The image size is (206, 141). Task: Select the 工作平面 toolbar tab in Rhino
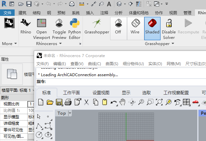pos(71,93)
